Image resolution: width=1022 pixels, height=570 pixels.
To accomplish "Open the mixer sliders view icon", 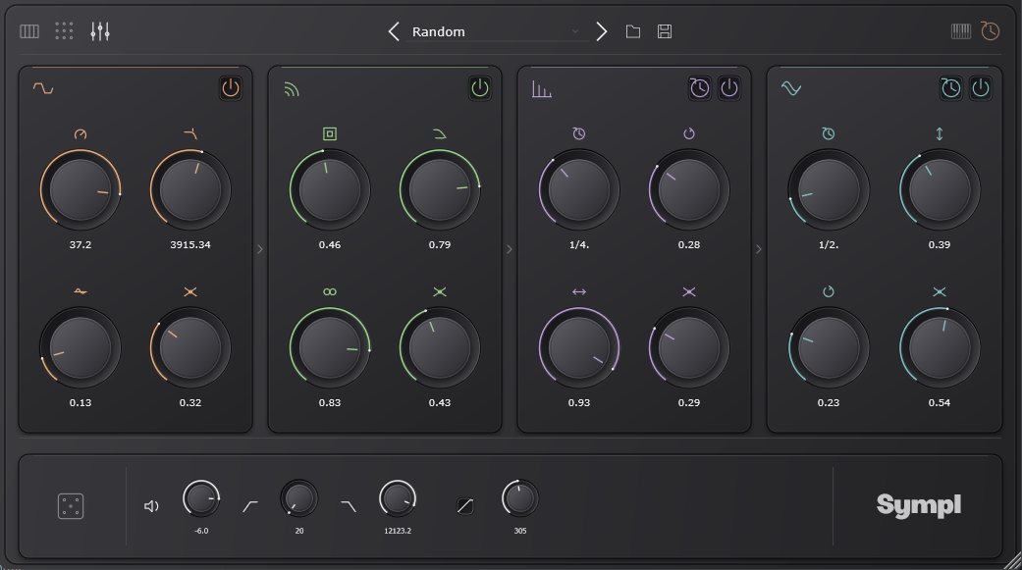I will [100, 31].
